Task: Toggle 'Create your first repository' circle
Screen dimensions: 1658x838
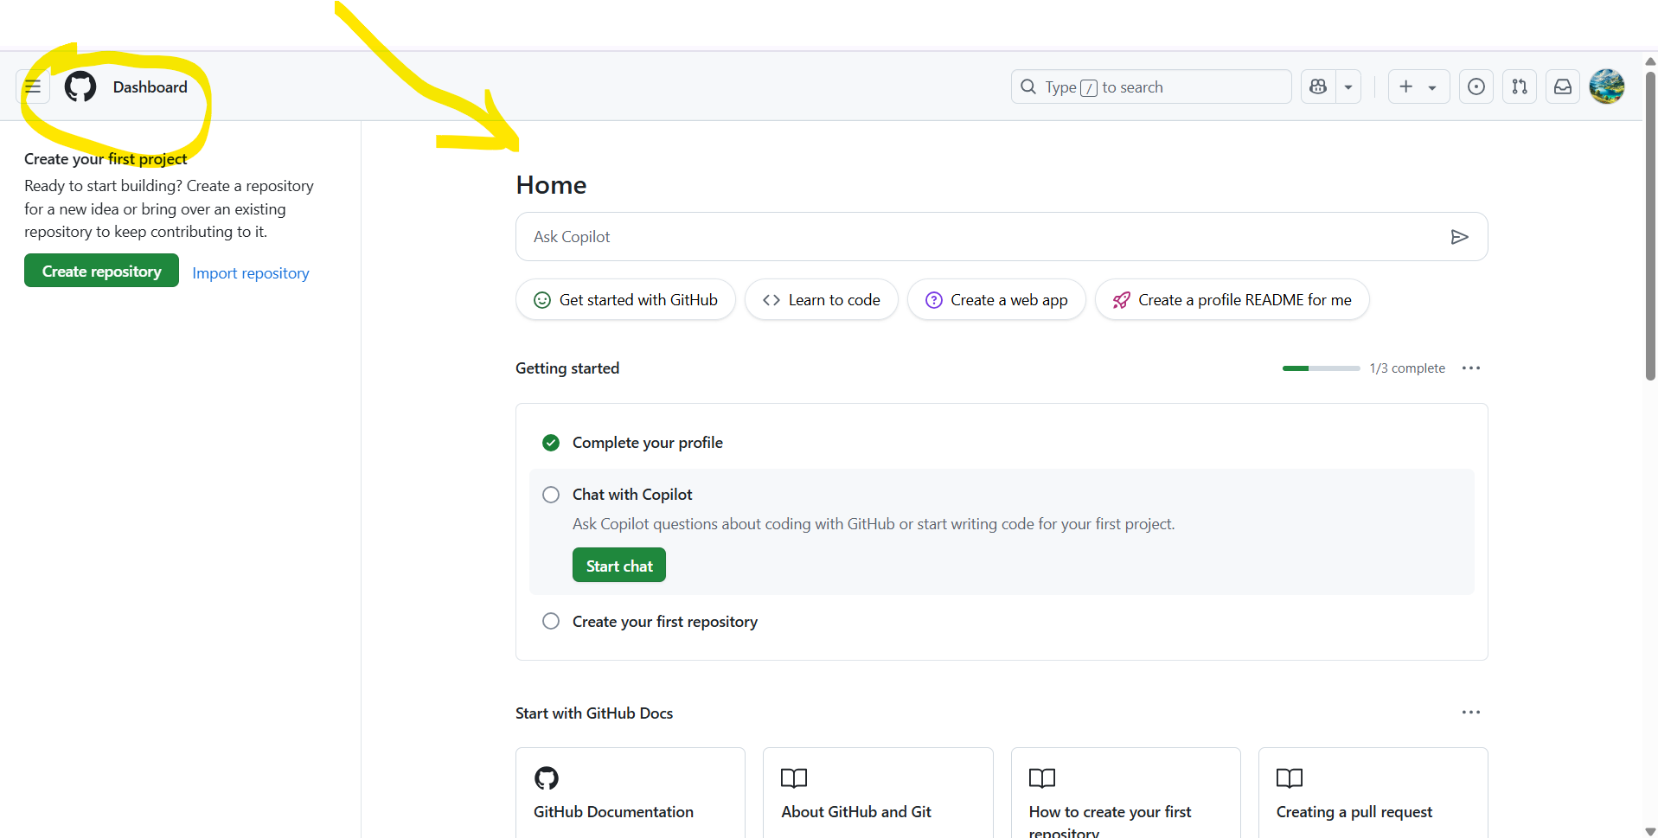Action: (551, 621)
